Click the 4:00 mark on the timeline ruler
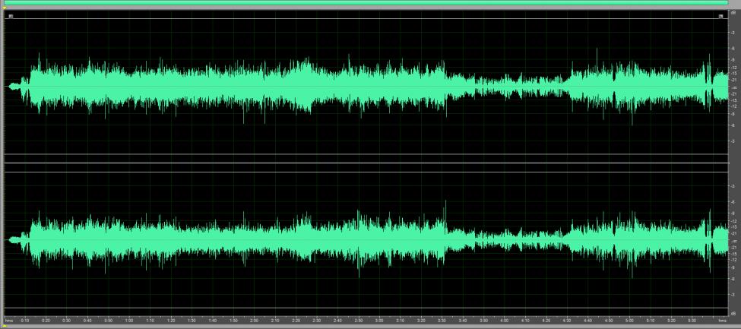The width and height of the screenshot is (741, 329). coord(505,321)
